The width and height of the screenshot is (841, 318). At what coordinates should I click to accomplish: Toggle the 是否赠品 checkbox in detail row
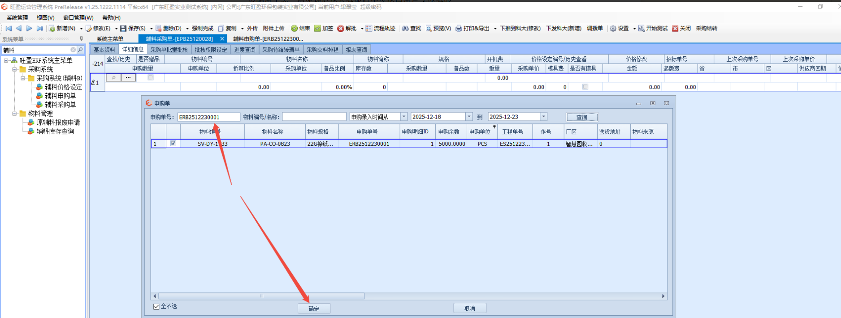click(151, 77)
